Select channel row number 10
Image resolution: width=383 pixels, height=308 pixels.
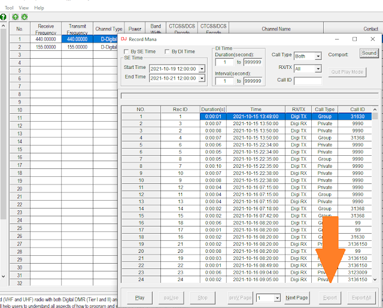(x=20, y=110)
